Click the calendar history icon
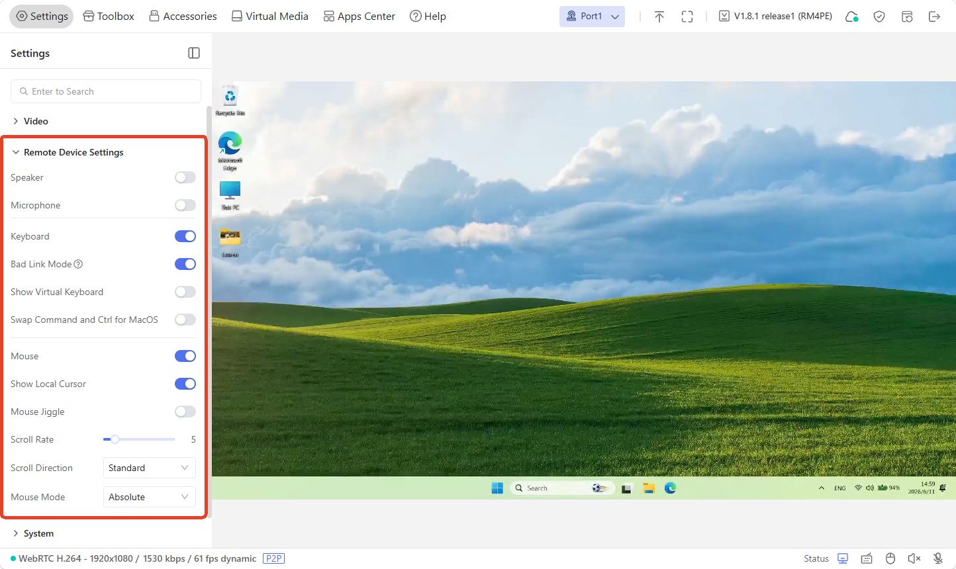This screenshot has width=956, height=569. pyautogui.click(x=907, y=17)
